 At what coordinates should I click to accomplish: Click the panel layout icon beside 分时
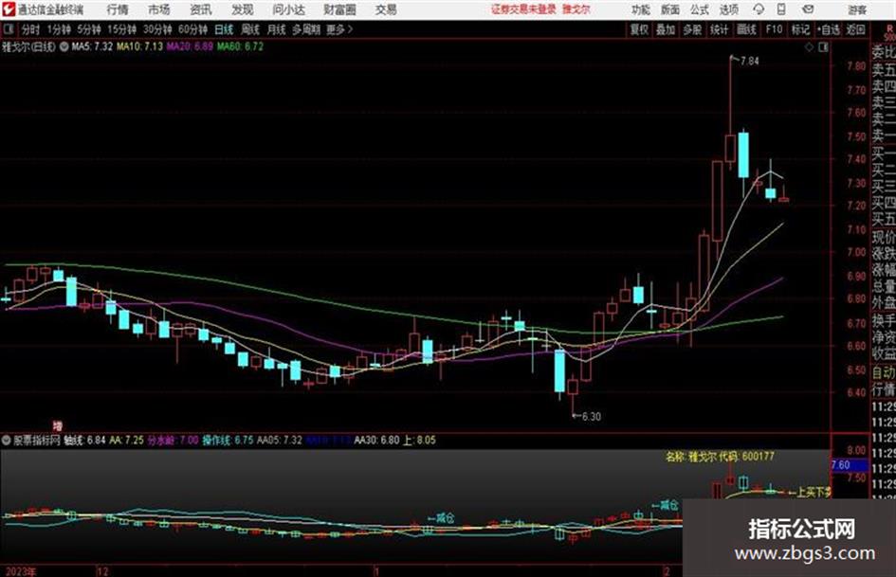pyautogui.click(x=8, y=29)
